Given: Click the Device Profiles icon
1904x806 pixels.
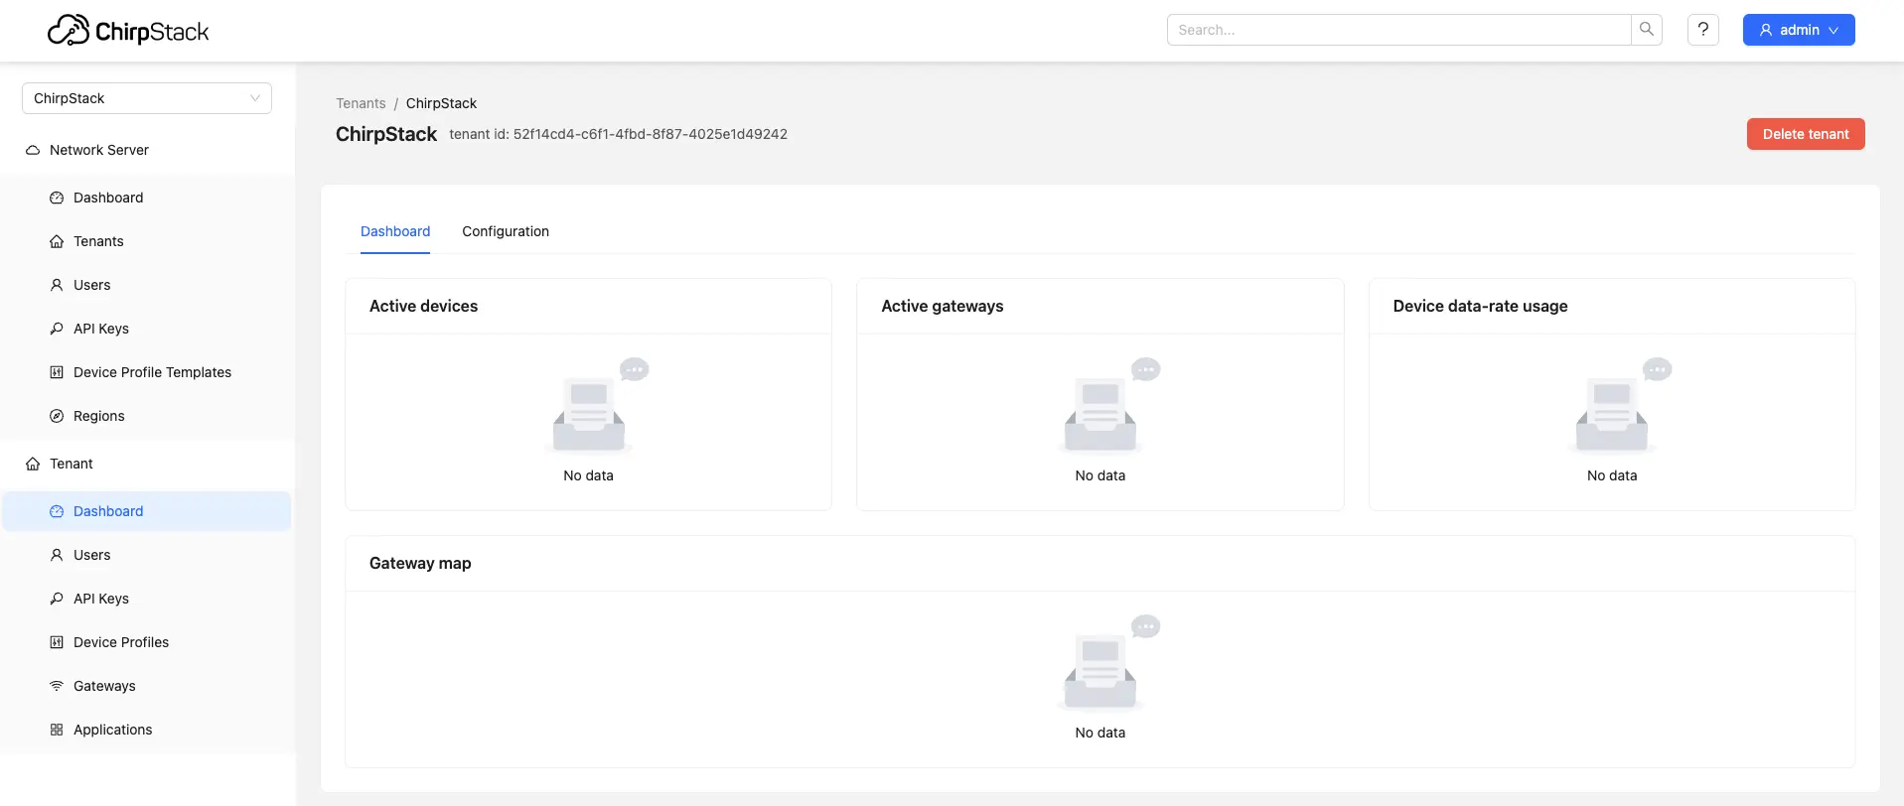Looking at the screenshot, I should 57,642.
